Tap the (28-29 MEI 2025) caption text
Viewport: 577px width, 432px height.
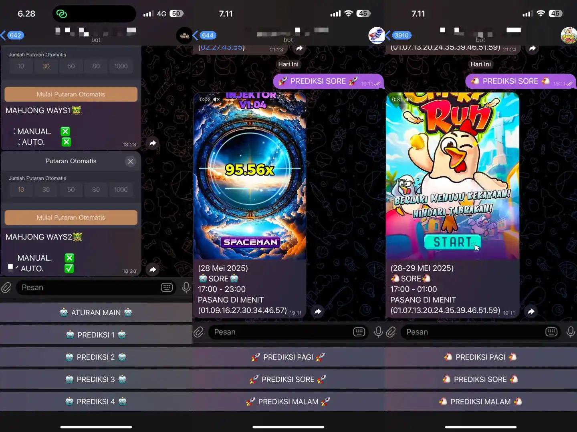[422, 268]
